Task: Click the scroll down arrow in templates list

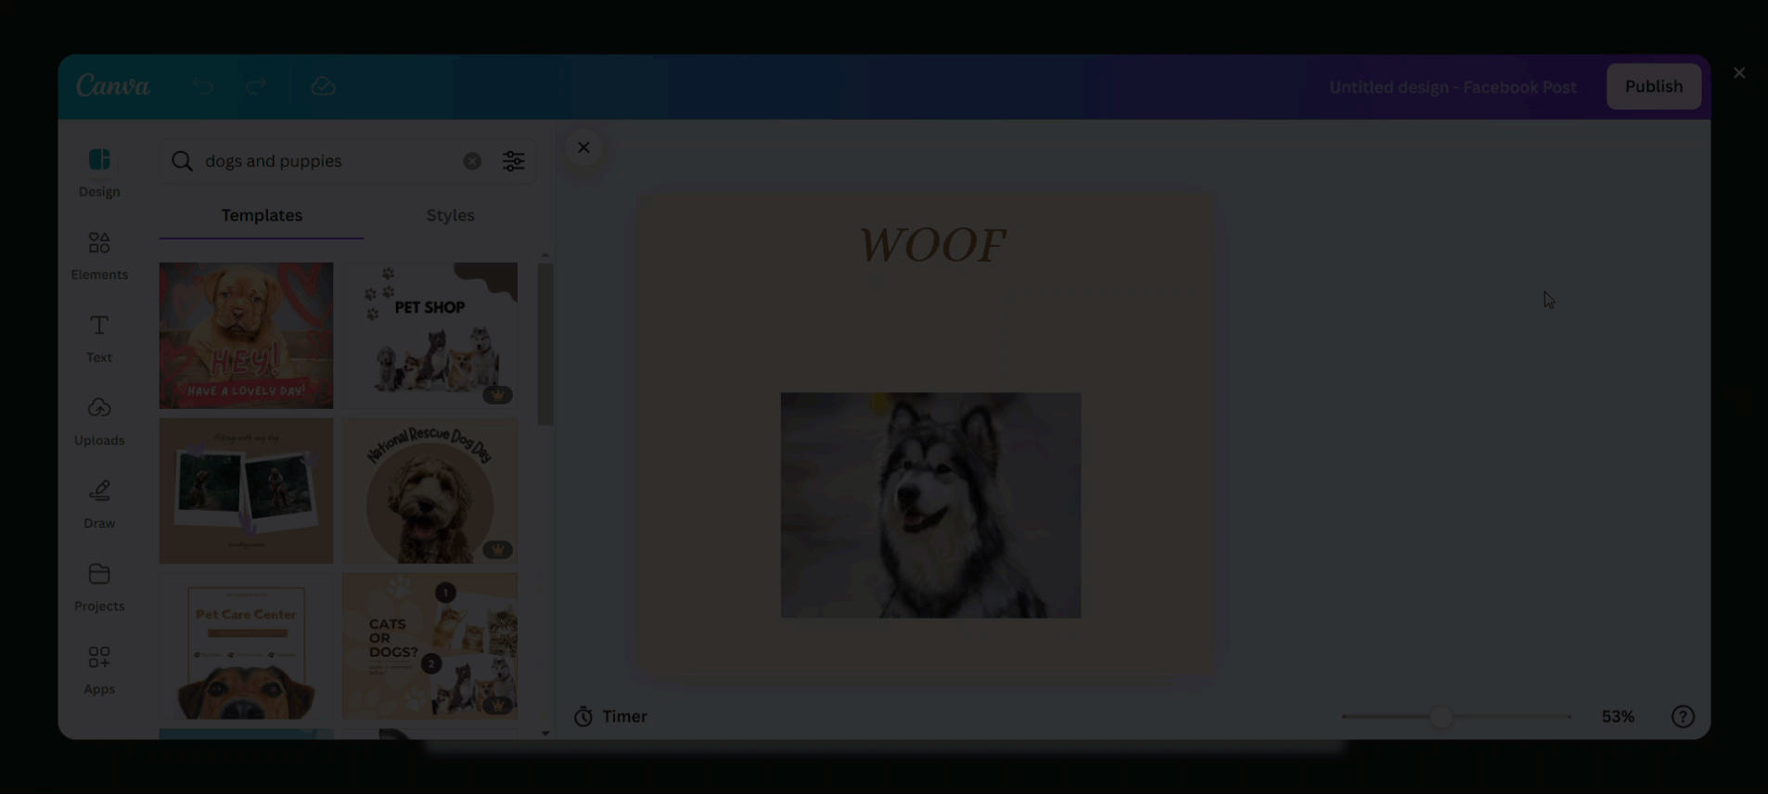Action: coord(545,733)
